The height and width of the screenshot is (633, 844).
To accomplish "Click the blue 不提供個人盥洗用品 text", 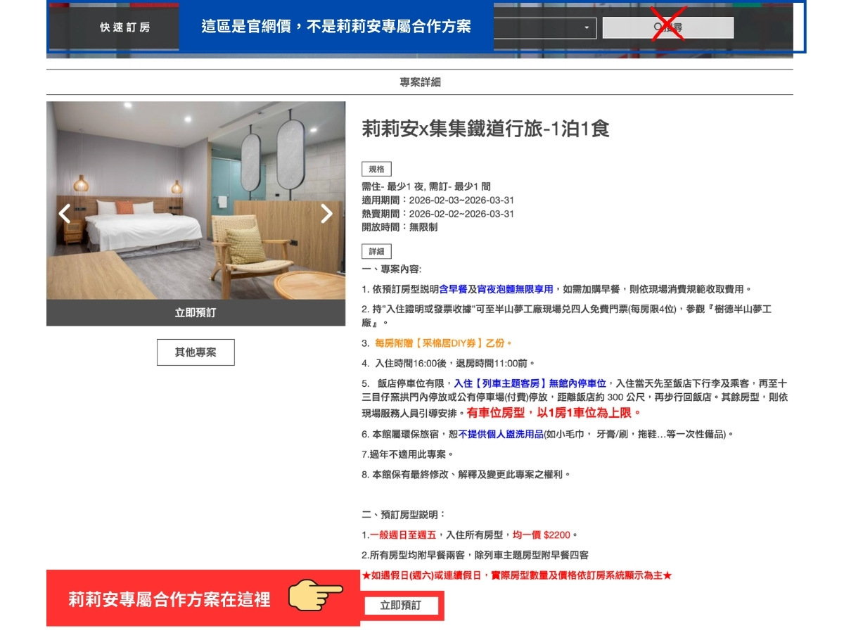I will pos(501,435).
